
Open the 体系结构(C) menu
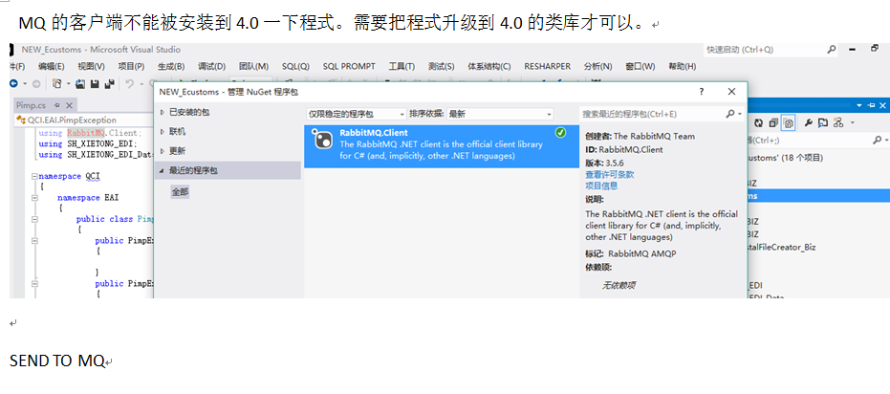coord(488,66)
